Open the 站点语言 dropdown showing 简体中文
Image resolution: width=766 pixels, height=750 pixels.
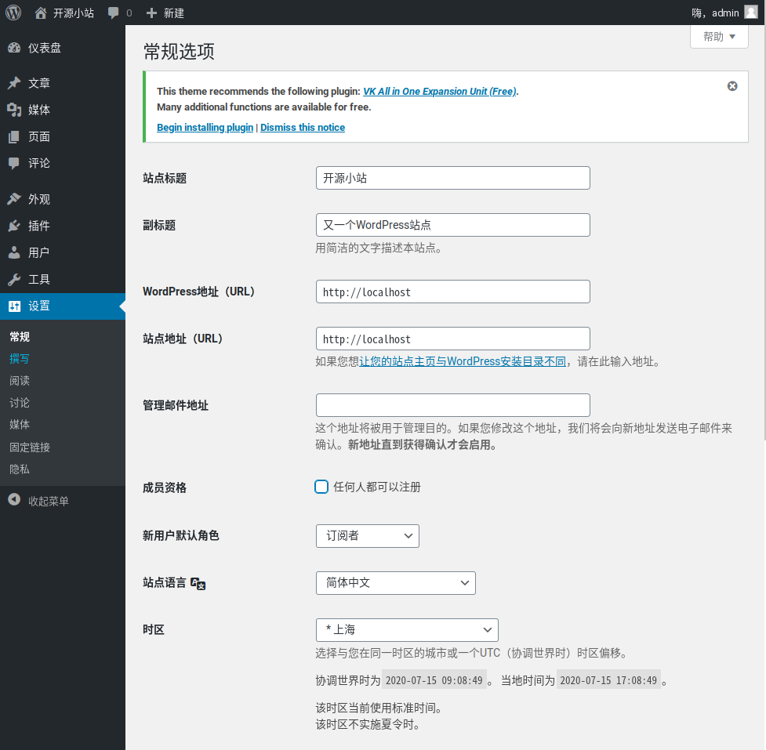tap(396, 583)
